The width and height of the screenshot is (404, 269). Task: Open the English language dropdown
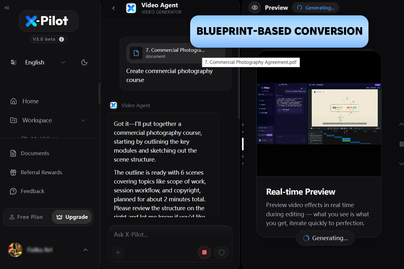tap(45, 62)
